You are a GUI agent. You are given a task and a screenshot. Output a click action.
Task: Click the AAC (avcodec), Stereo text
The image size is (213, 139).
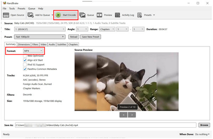click(34, 80)
